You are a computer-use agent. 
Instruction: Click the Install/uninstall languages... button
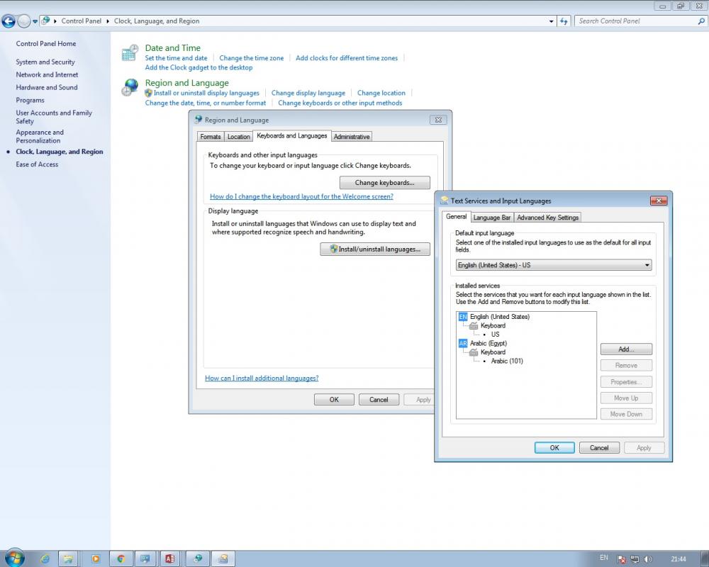375,249
